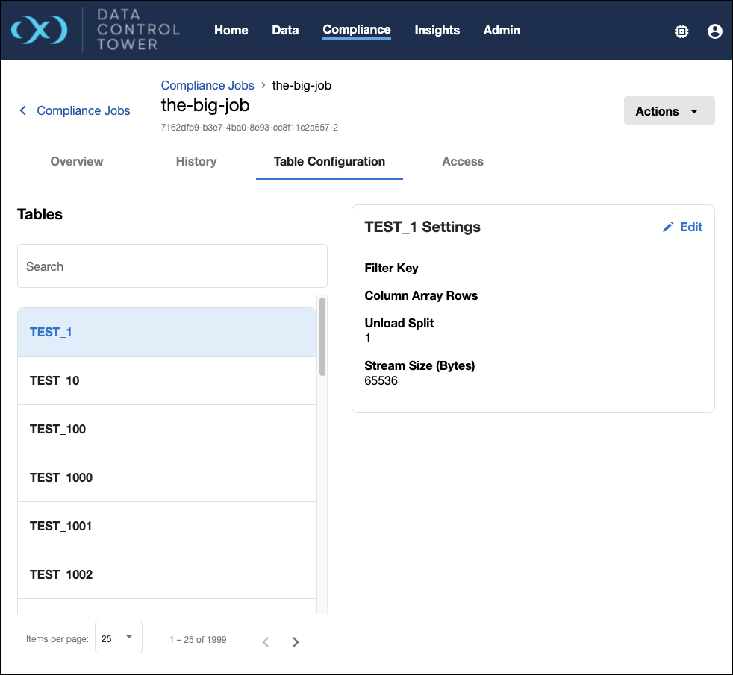Click the tables list vertical scrollbar
The image size is (733, 675).
322,336
